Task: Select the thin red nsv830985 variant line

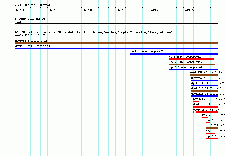Action: (116, 38)
